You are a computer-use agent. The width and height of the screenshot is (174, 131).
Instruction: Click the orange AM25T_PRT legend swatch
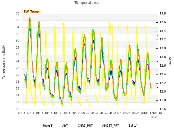point(98,126)
